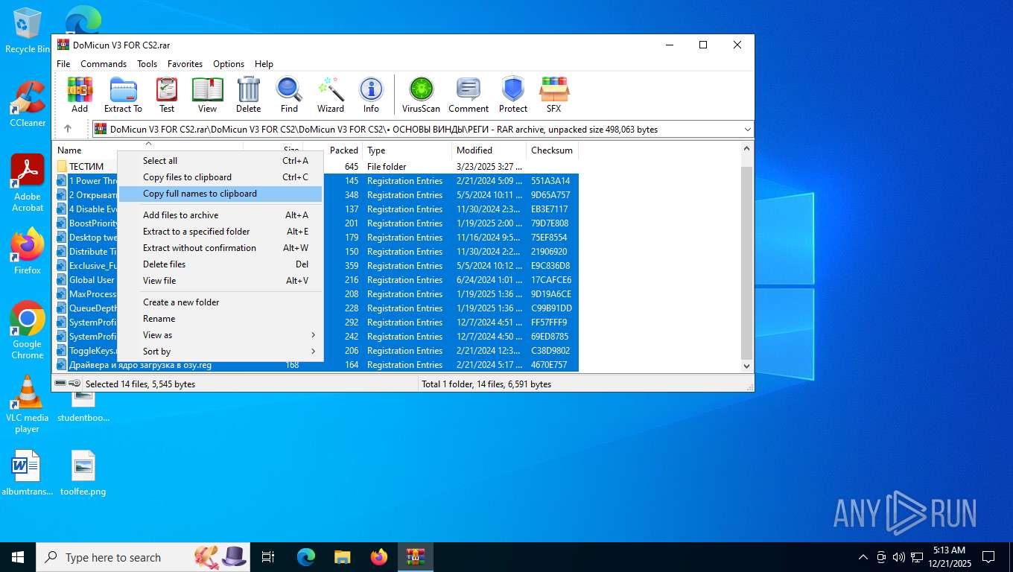Open the View toolbar icon
This screenshot has height=572, width=1013.
pyautogui.click(x=207, y=95)
